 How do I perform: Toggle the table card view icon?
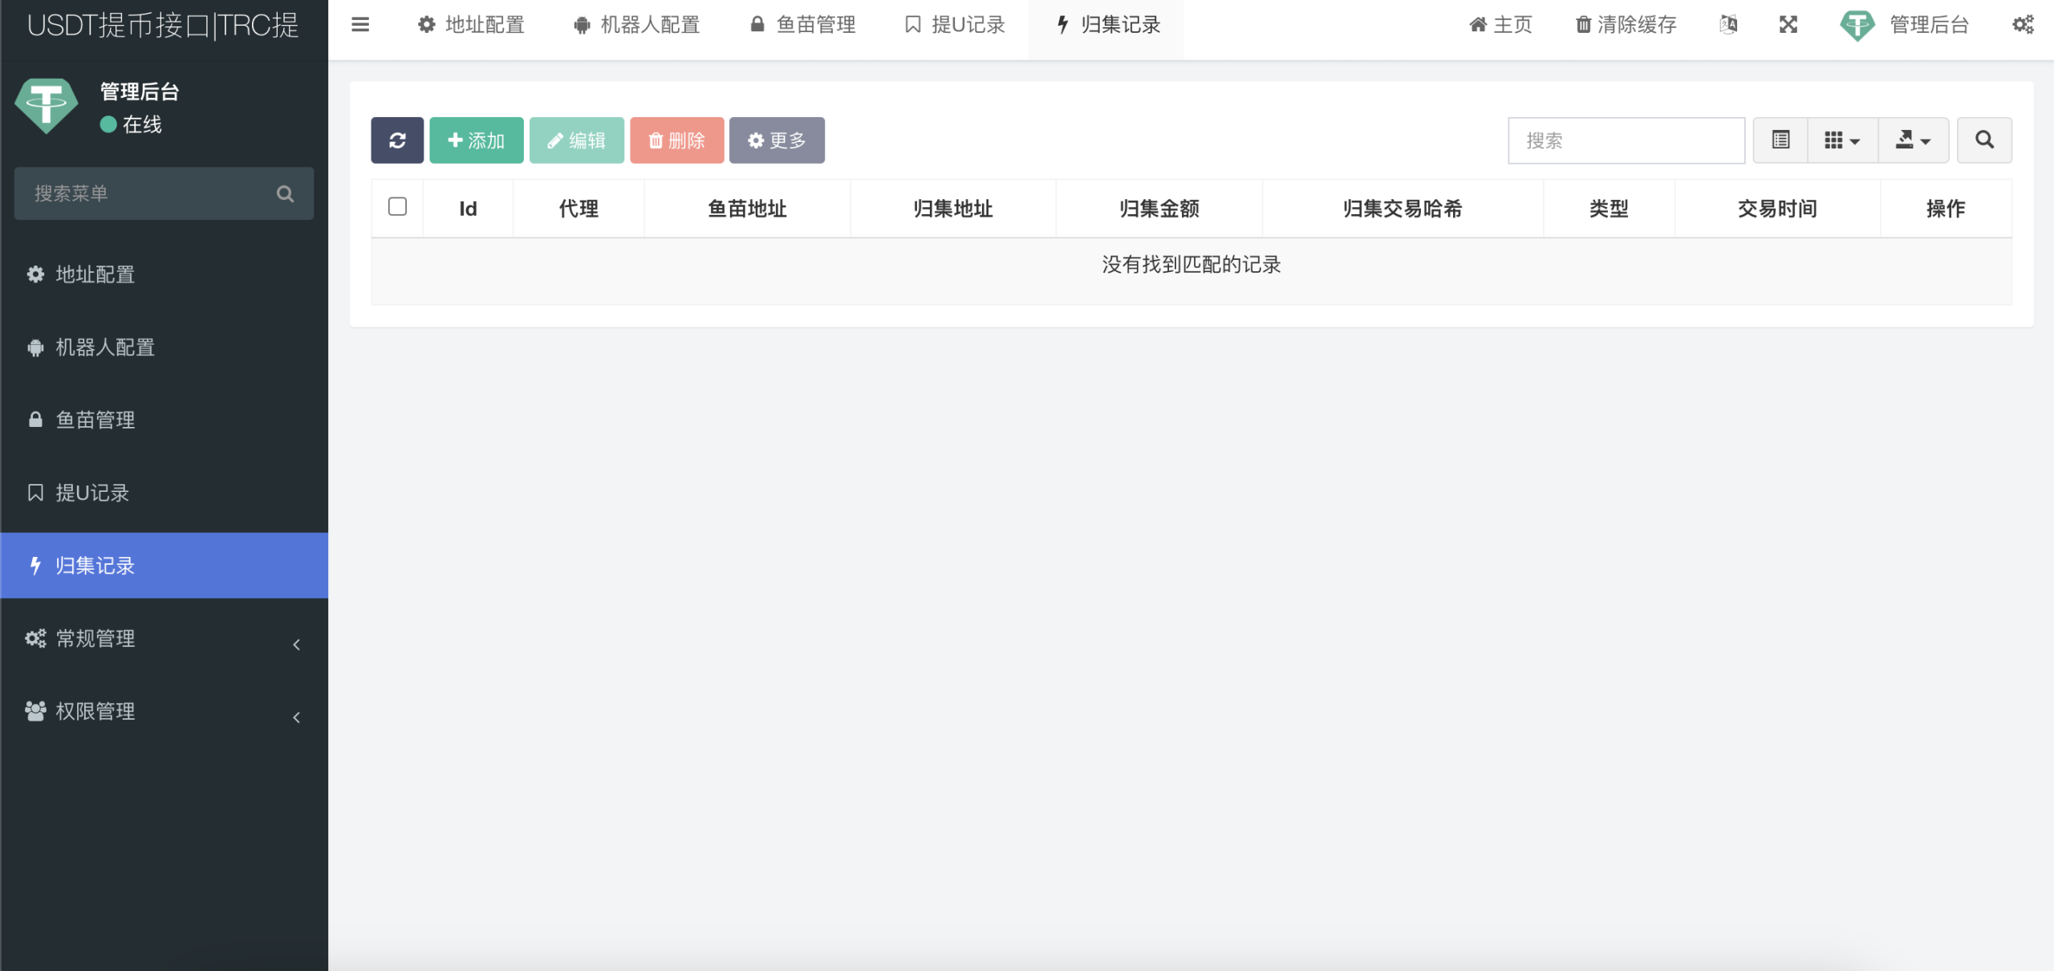[x=1780, y=140]
